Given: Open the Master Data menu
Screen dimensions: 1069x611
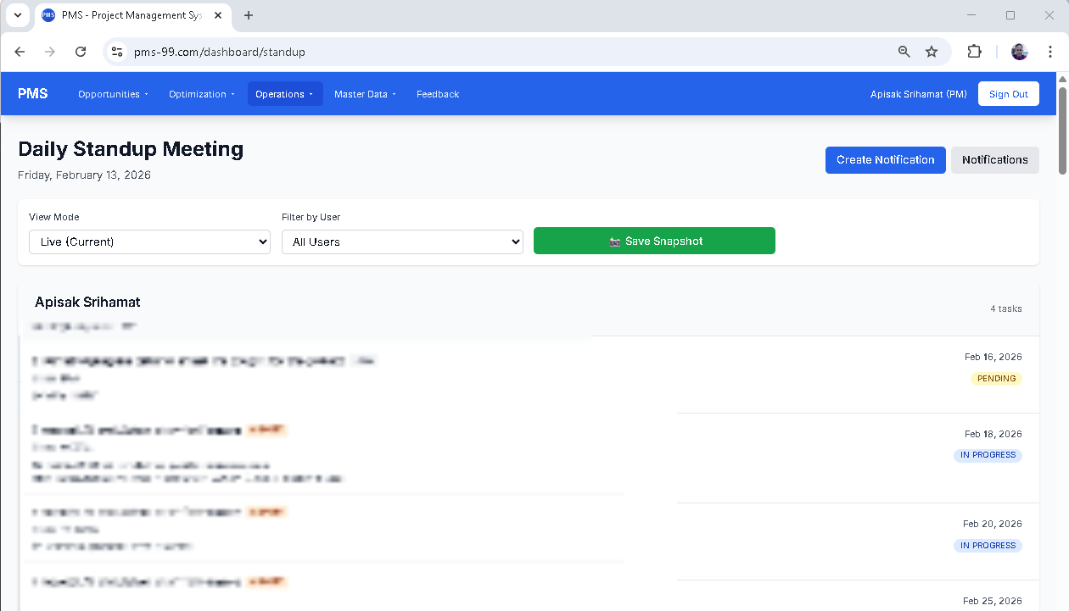Looking at the screenshot, I should pyautogui.click(x=365, y=94).
